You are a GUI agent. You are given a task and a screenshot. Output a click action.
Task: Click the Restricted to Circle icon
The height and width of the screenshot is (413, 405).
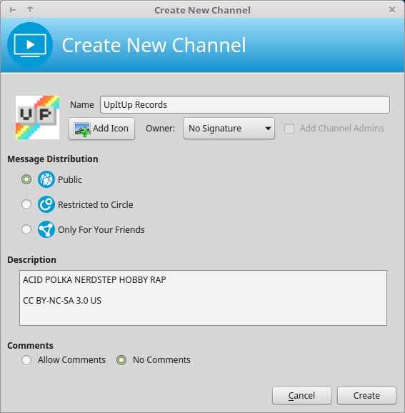(46, 204)
